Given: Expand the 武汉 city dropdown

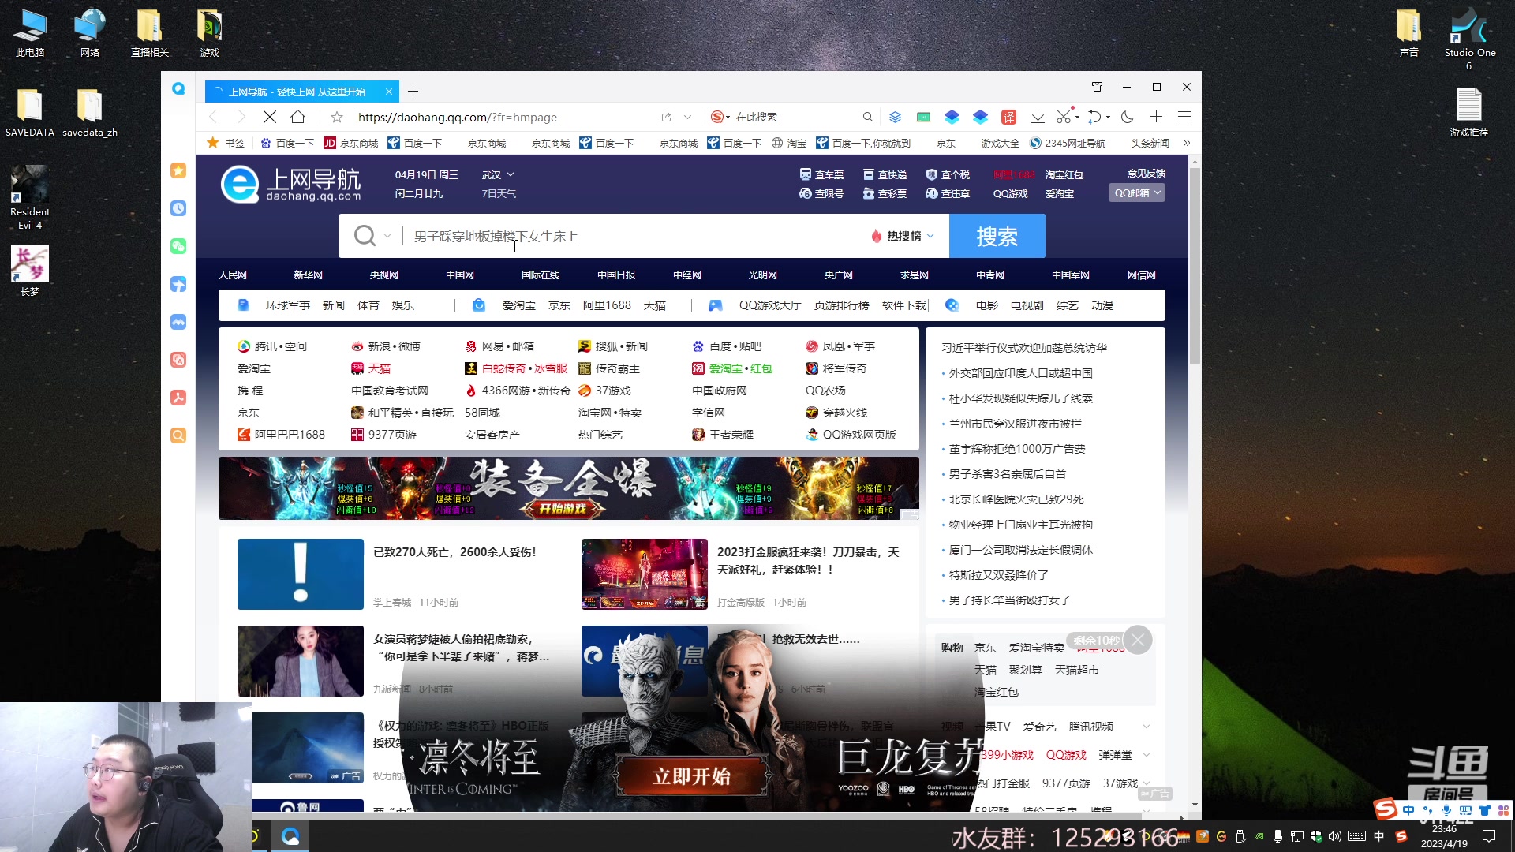Looking at the screenshot, I should click(499, 174).
